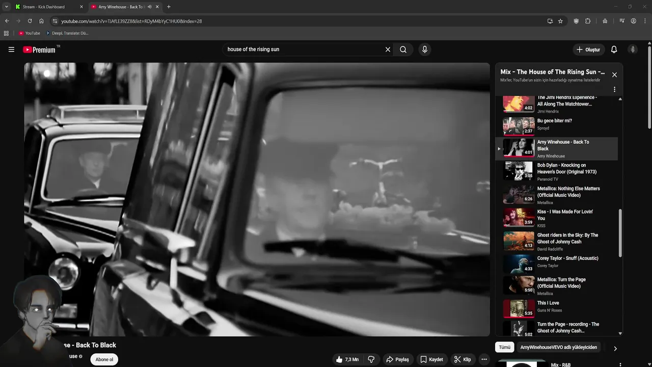Open the browser profile icon
The height and width of the screenshot is (367, 652).
[x=633, y=21]
